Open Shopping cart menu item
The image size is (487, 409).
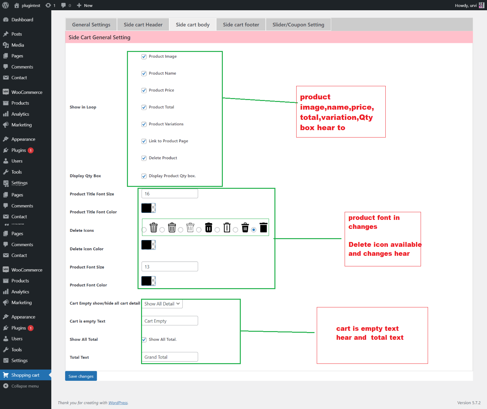25,375
